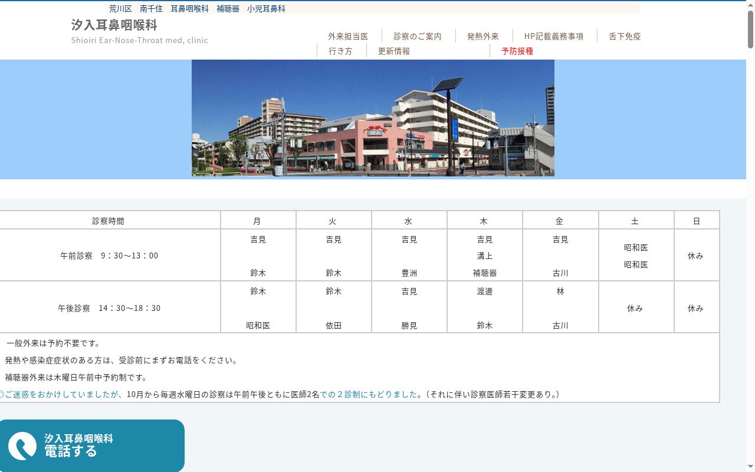
Task: Click the 発熱や感染症症状 phone-first notice
Action: 121,360
